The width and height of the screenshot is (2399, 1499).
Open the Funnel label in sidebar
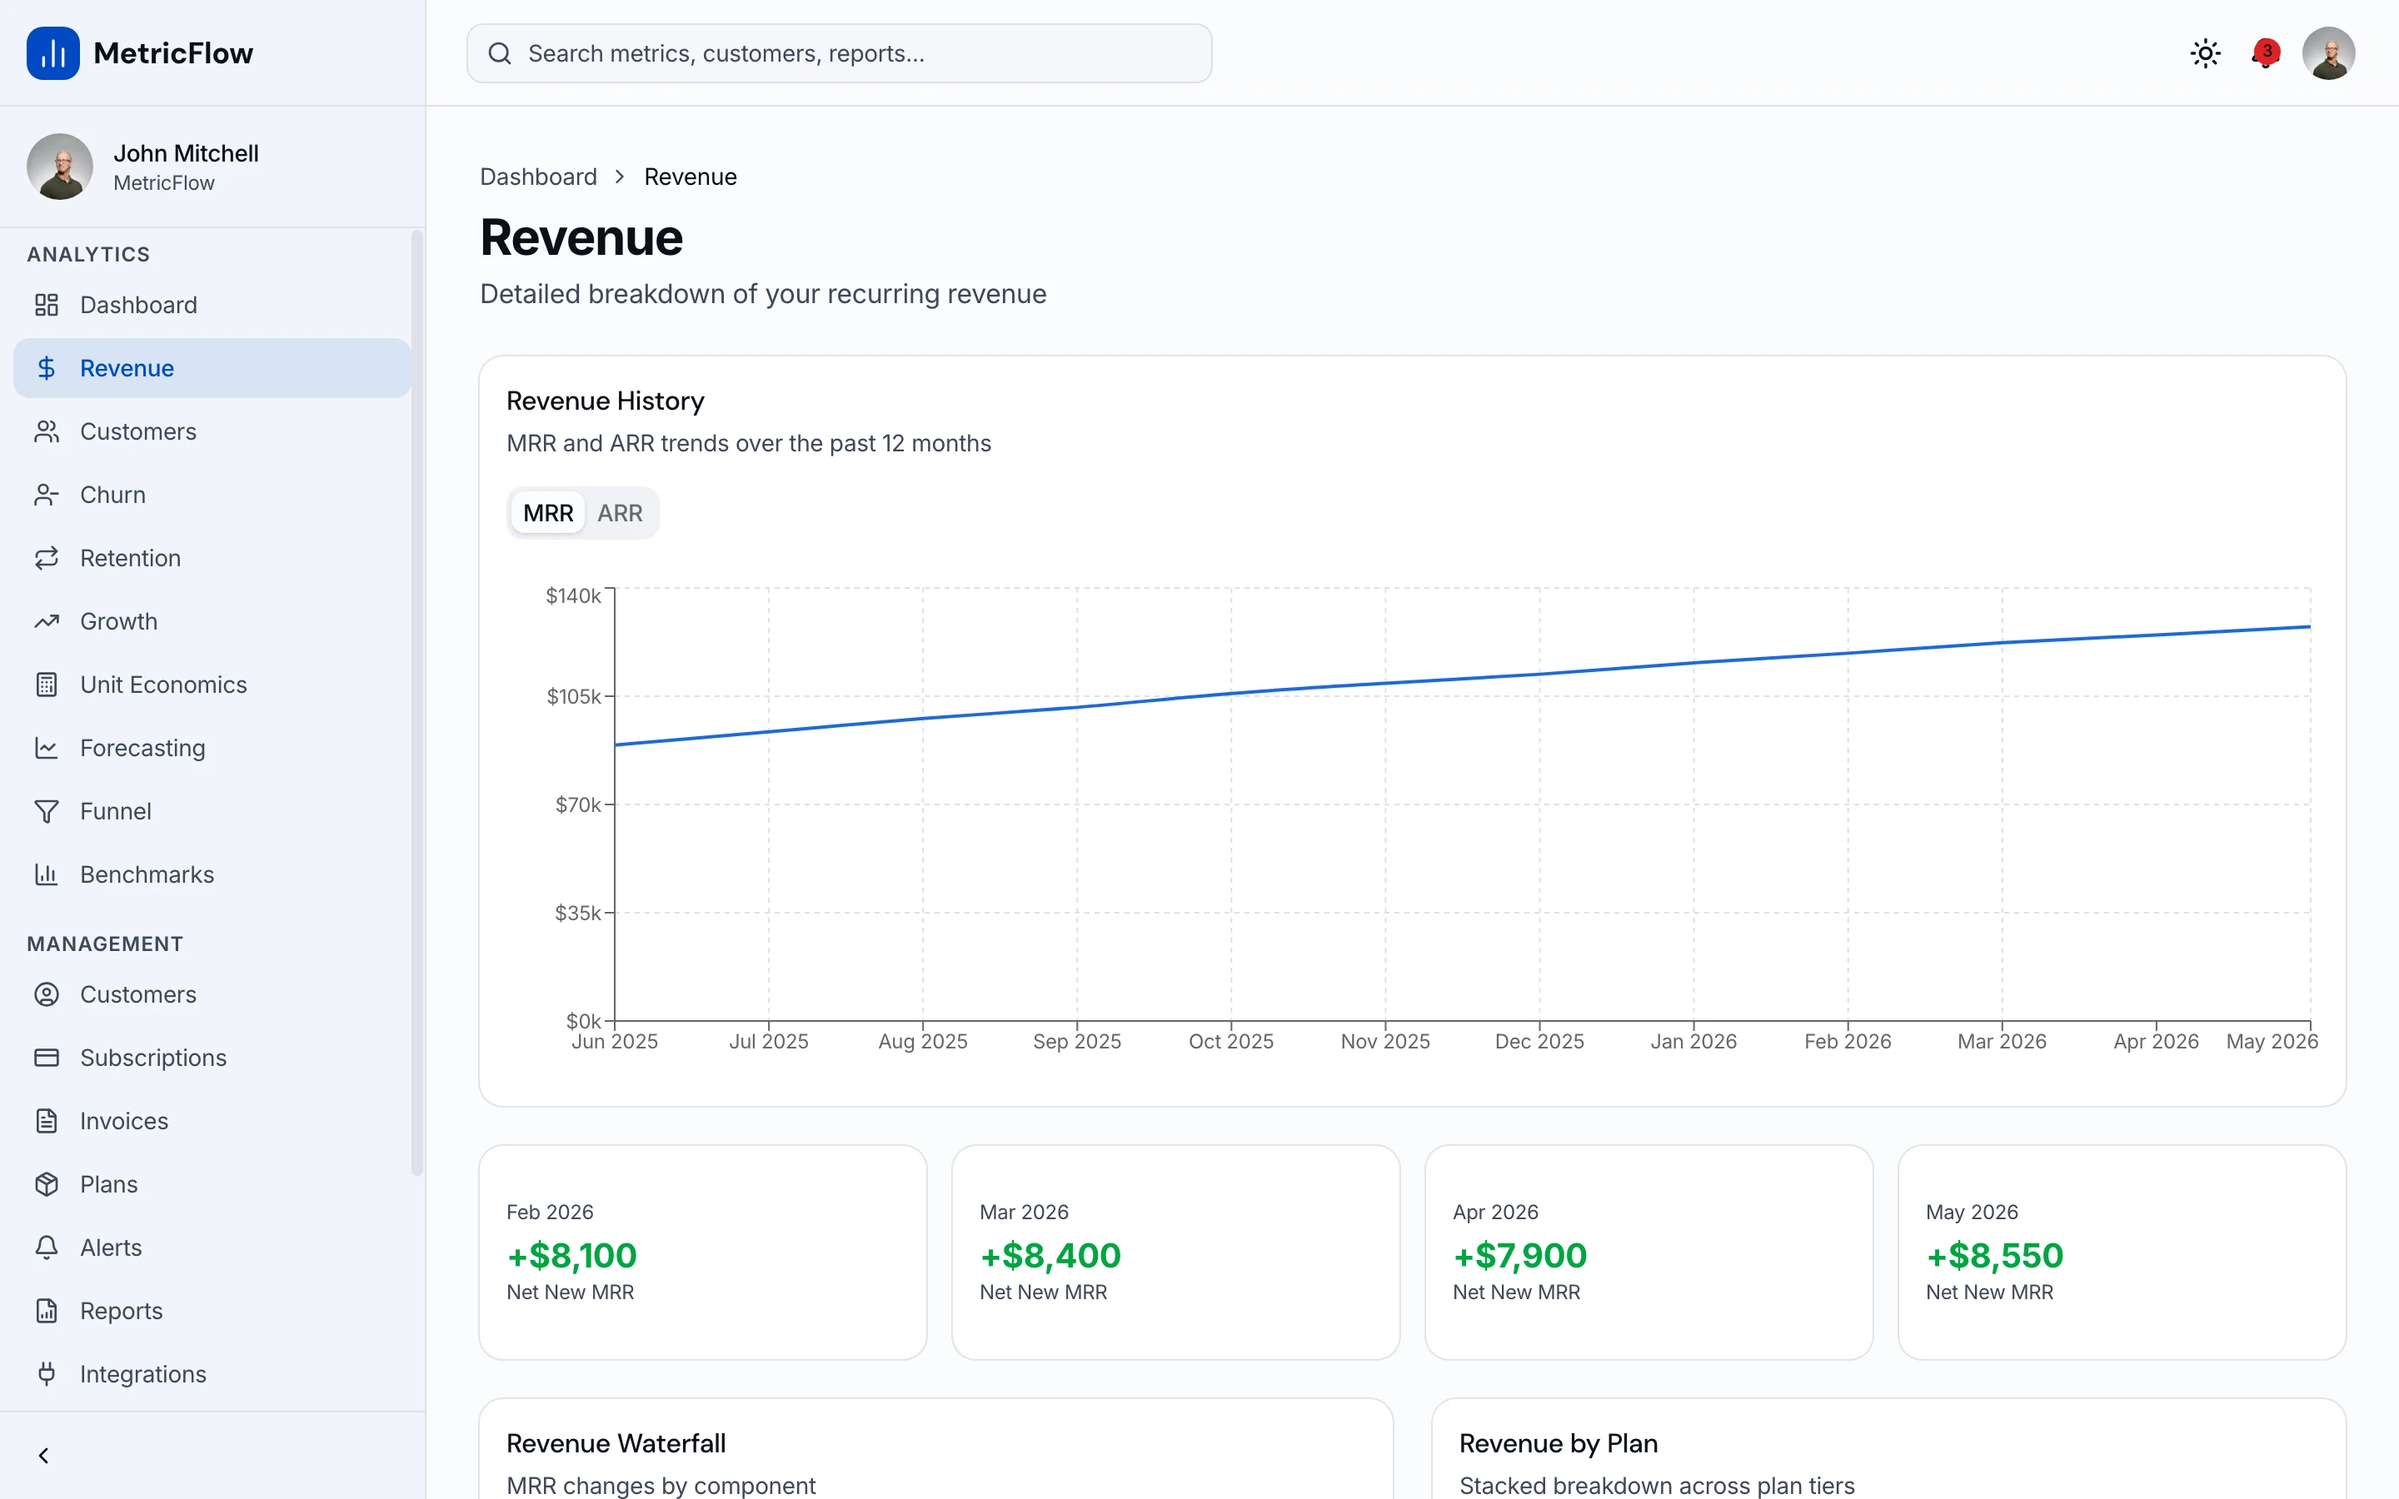click(116, 811)
